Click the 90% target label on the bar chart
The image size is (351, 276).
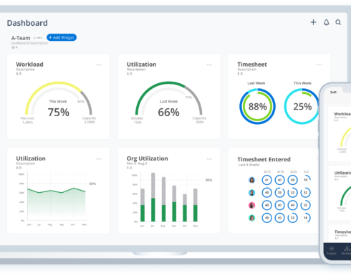click(208, 180)
